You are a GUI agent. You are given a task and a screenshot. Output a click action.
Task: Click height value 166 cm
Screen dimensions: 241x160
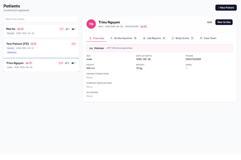coord(91,68)
